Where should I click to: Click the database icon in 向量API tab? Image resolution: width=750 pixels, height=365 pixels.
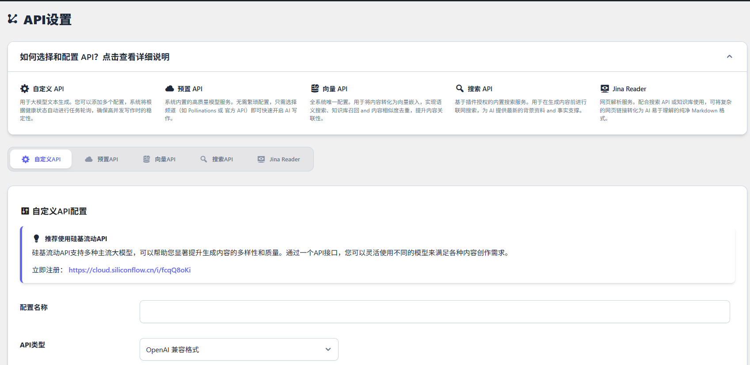(x=146, y=159)
